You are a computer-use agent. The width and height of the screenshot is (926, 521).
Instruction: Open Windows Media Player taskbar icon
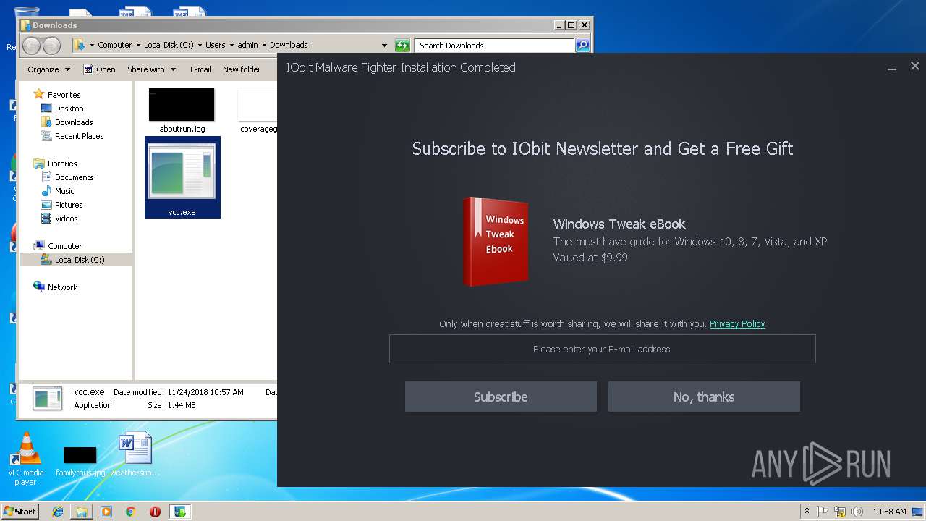click(106, 512)
